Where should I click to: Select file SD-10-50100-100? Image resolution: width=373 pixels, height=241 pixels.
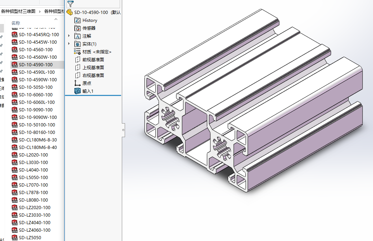pos(38,125)
